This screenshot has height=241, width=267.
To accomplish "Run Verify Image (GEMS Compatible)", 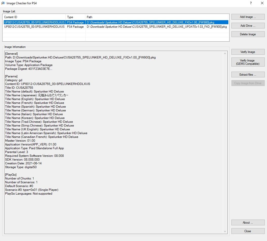I will coord(248,62).
